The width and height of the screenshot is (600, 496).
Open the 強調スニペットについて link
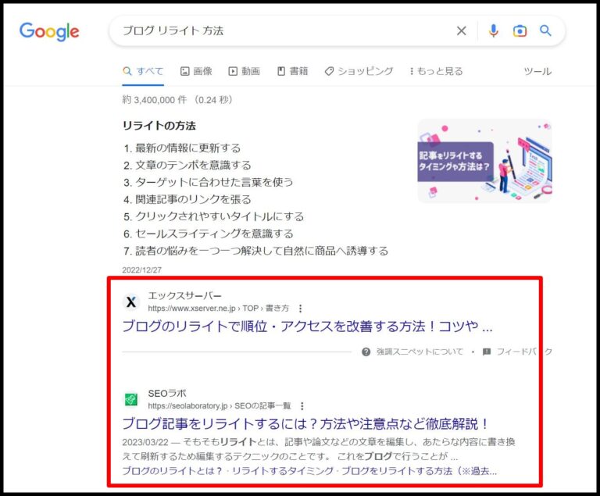[420, 351]
